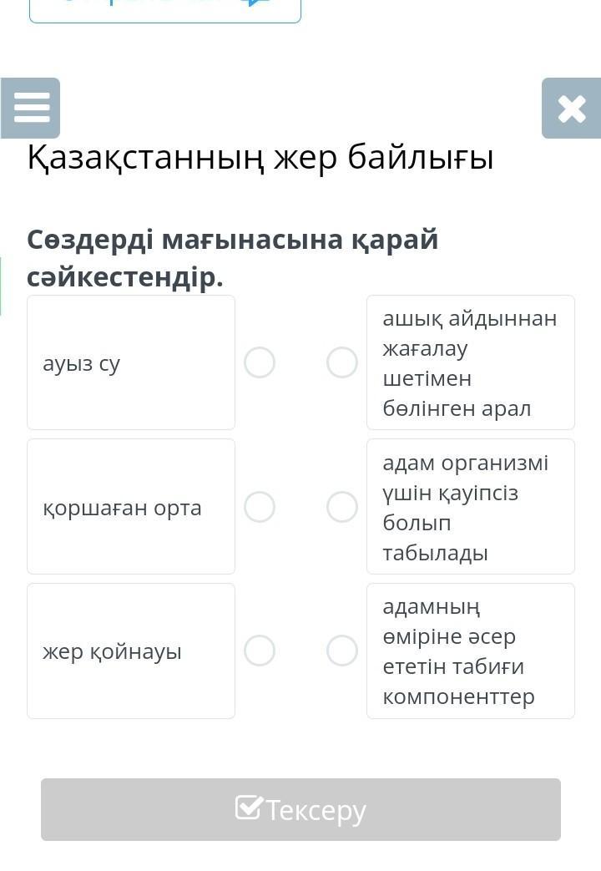Click the heading "Қазақстанның жер байлығы"
Viewport: 601px width, 871px height.
tap(260, 157)
